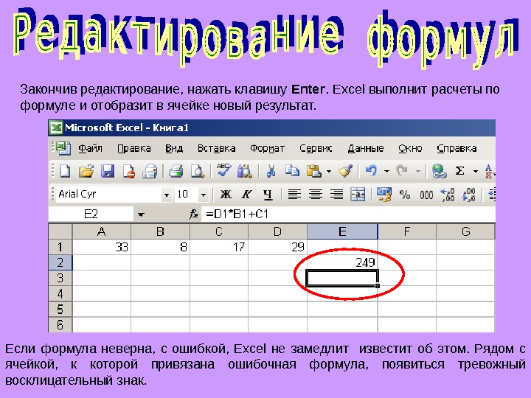Toggle italic К formatting

pyautogui.click(x=246, y=195)
